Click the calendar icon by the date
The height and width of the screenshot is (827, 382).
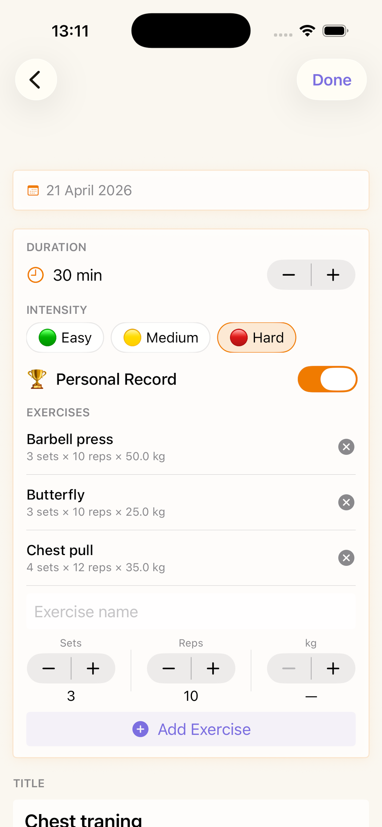[33, 190]
